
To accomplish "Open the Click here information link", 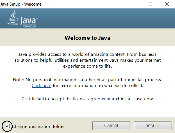I will 42,85.
